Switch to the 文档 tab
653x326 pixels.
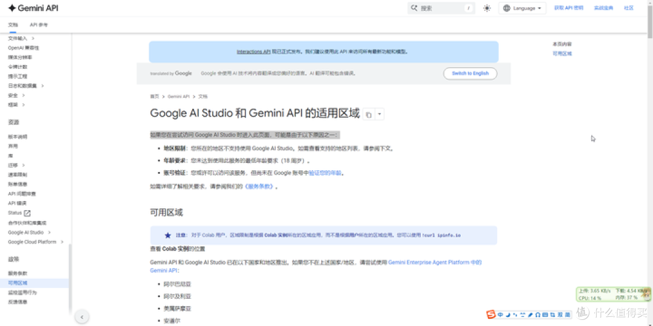13,25
